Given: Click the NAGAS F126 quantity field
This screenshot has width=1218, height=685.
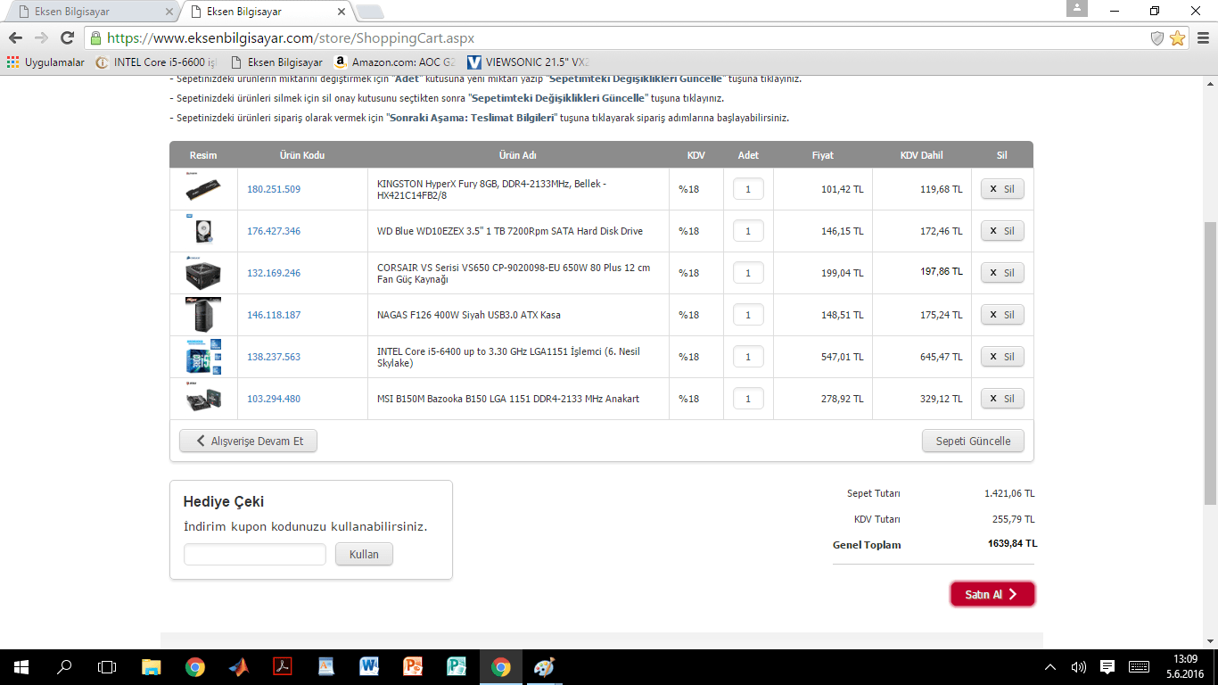Looking at the screenshot, I should coord(748,315).
